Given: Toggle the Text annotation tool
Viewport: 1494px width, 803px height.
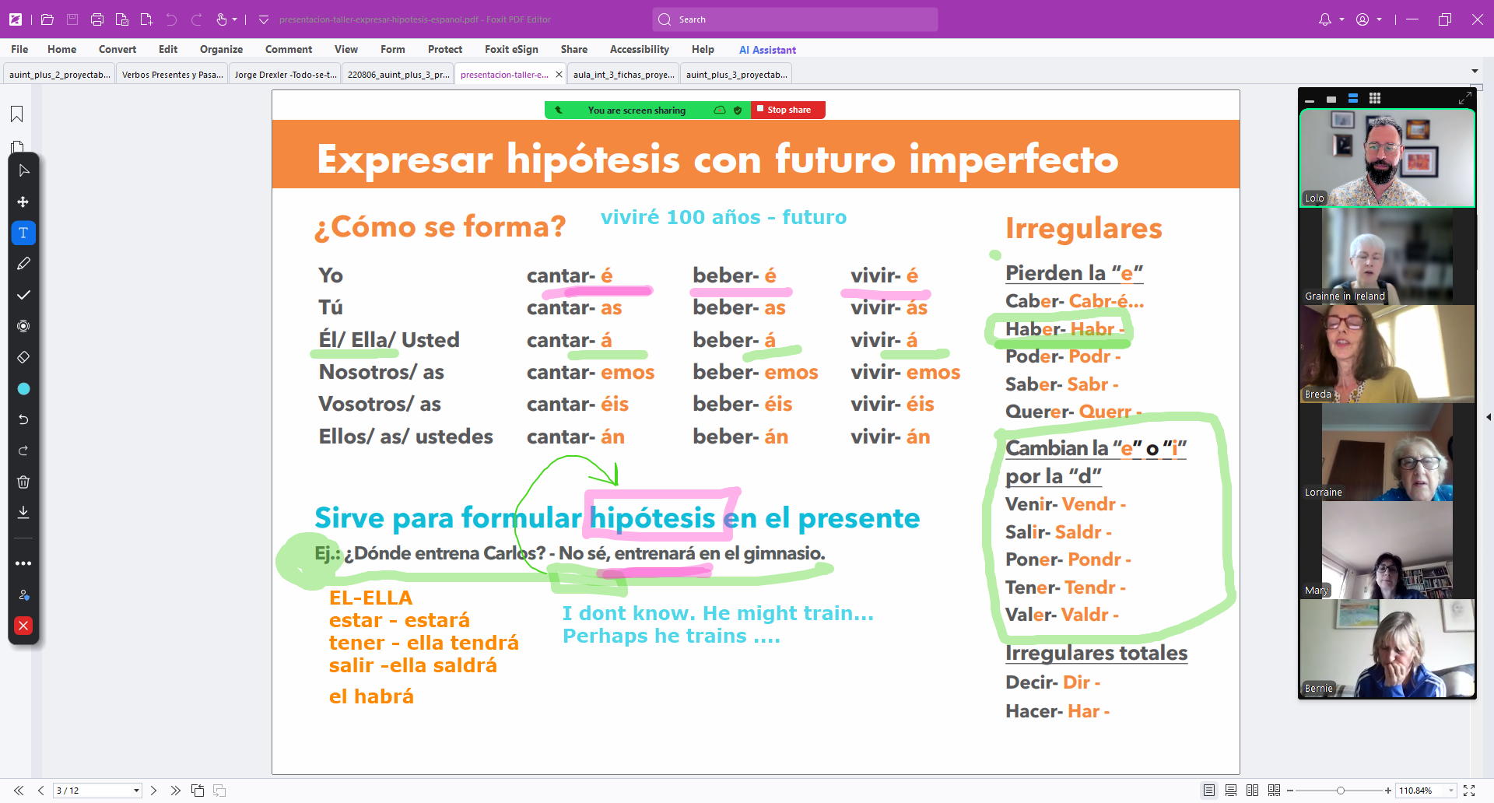Looking at the screenshot, I should (23, 233).
